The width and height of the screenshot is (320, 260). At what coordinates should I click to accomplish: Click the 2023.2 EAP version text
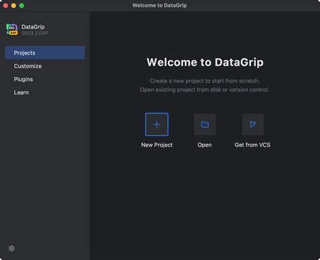[x=35, y=33]
